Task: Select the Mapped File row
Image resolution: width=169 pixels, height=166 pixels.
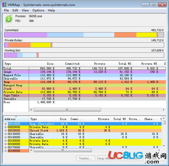Action: 84,75
